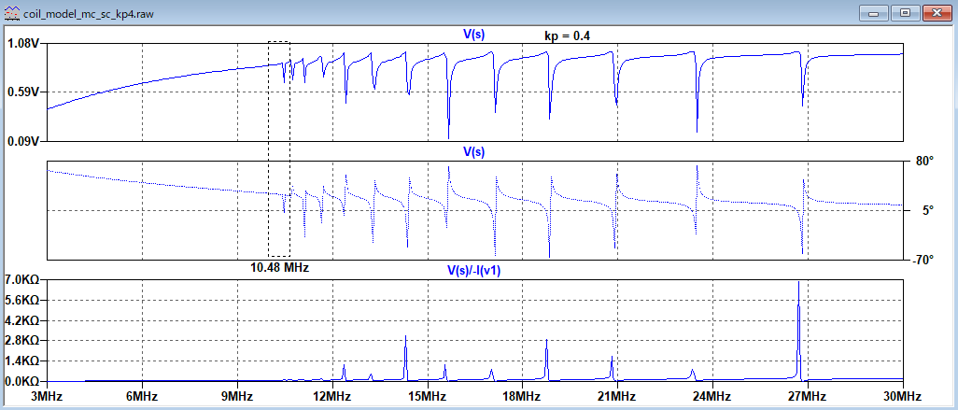Maximize the waveform viewer window
Screen dimensions: 958x410
[905, 12]
